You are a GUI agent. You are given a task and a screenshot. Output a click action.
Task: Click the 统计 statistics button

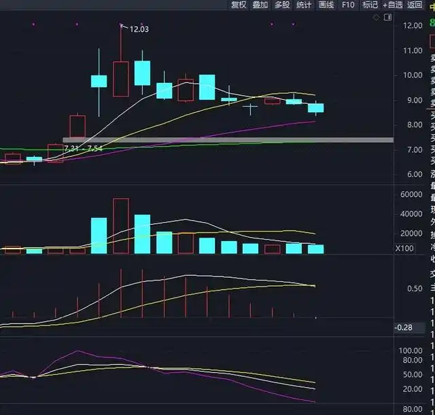(304, 5)
